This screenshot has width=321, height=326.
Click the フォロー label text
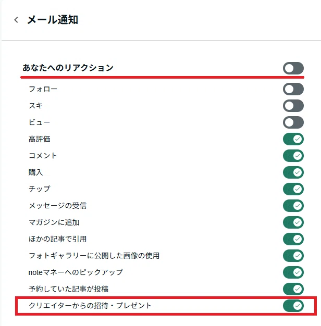[x=43, y=89]
